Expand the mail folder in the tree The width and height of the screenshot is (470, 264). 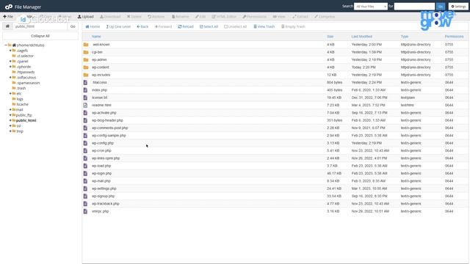tap(10, 110)
